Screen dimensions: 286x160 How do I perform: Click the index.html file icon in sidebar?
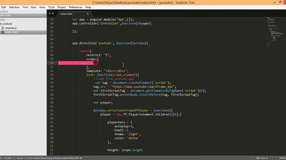click(x=3, y=32)
